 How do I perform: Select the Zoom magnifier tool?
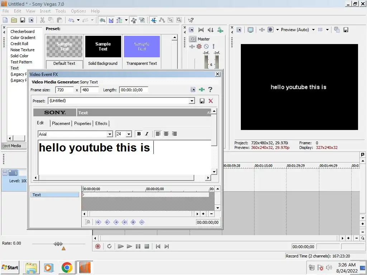click(179, 20)
